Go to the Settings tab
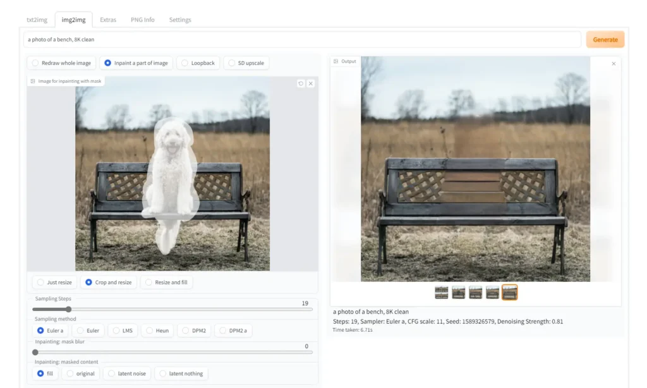 click(x=180, y=20)
